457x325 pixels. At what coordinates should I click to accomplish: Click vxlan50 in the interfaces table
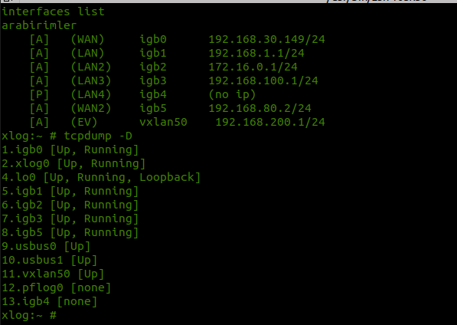point(163,122)
